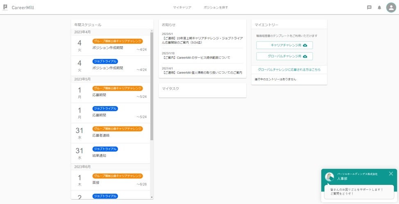Open the notifications bell icon

click(379, 7)
